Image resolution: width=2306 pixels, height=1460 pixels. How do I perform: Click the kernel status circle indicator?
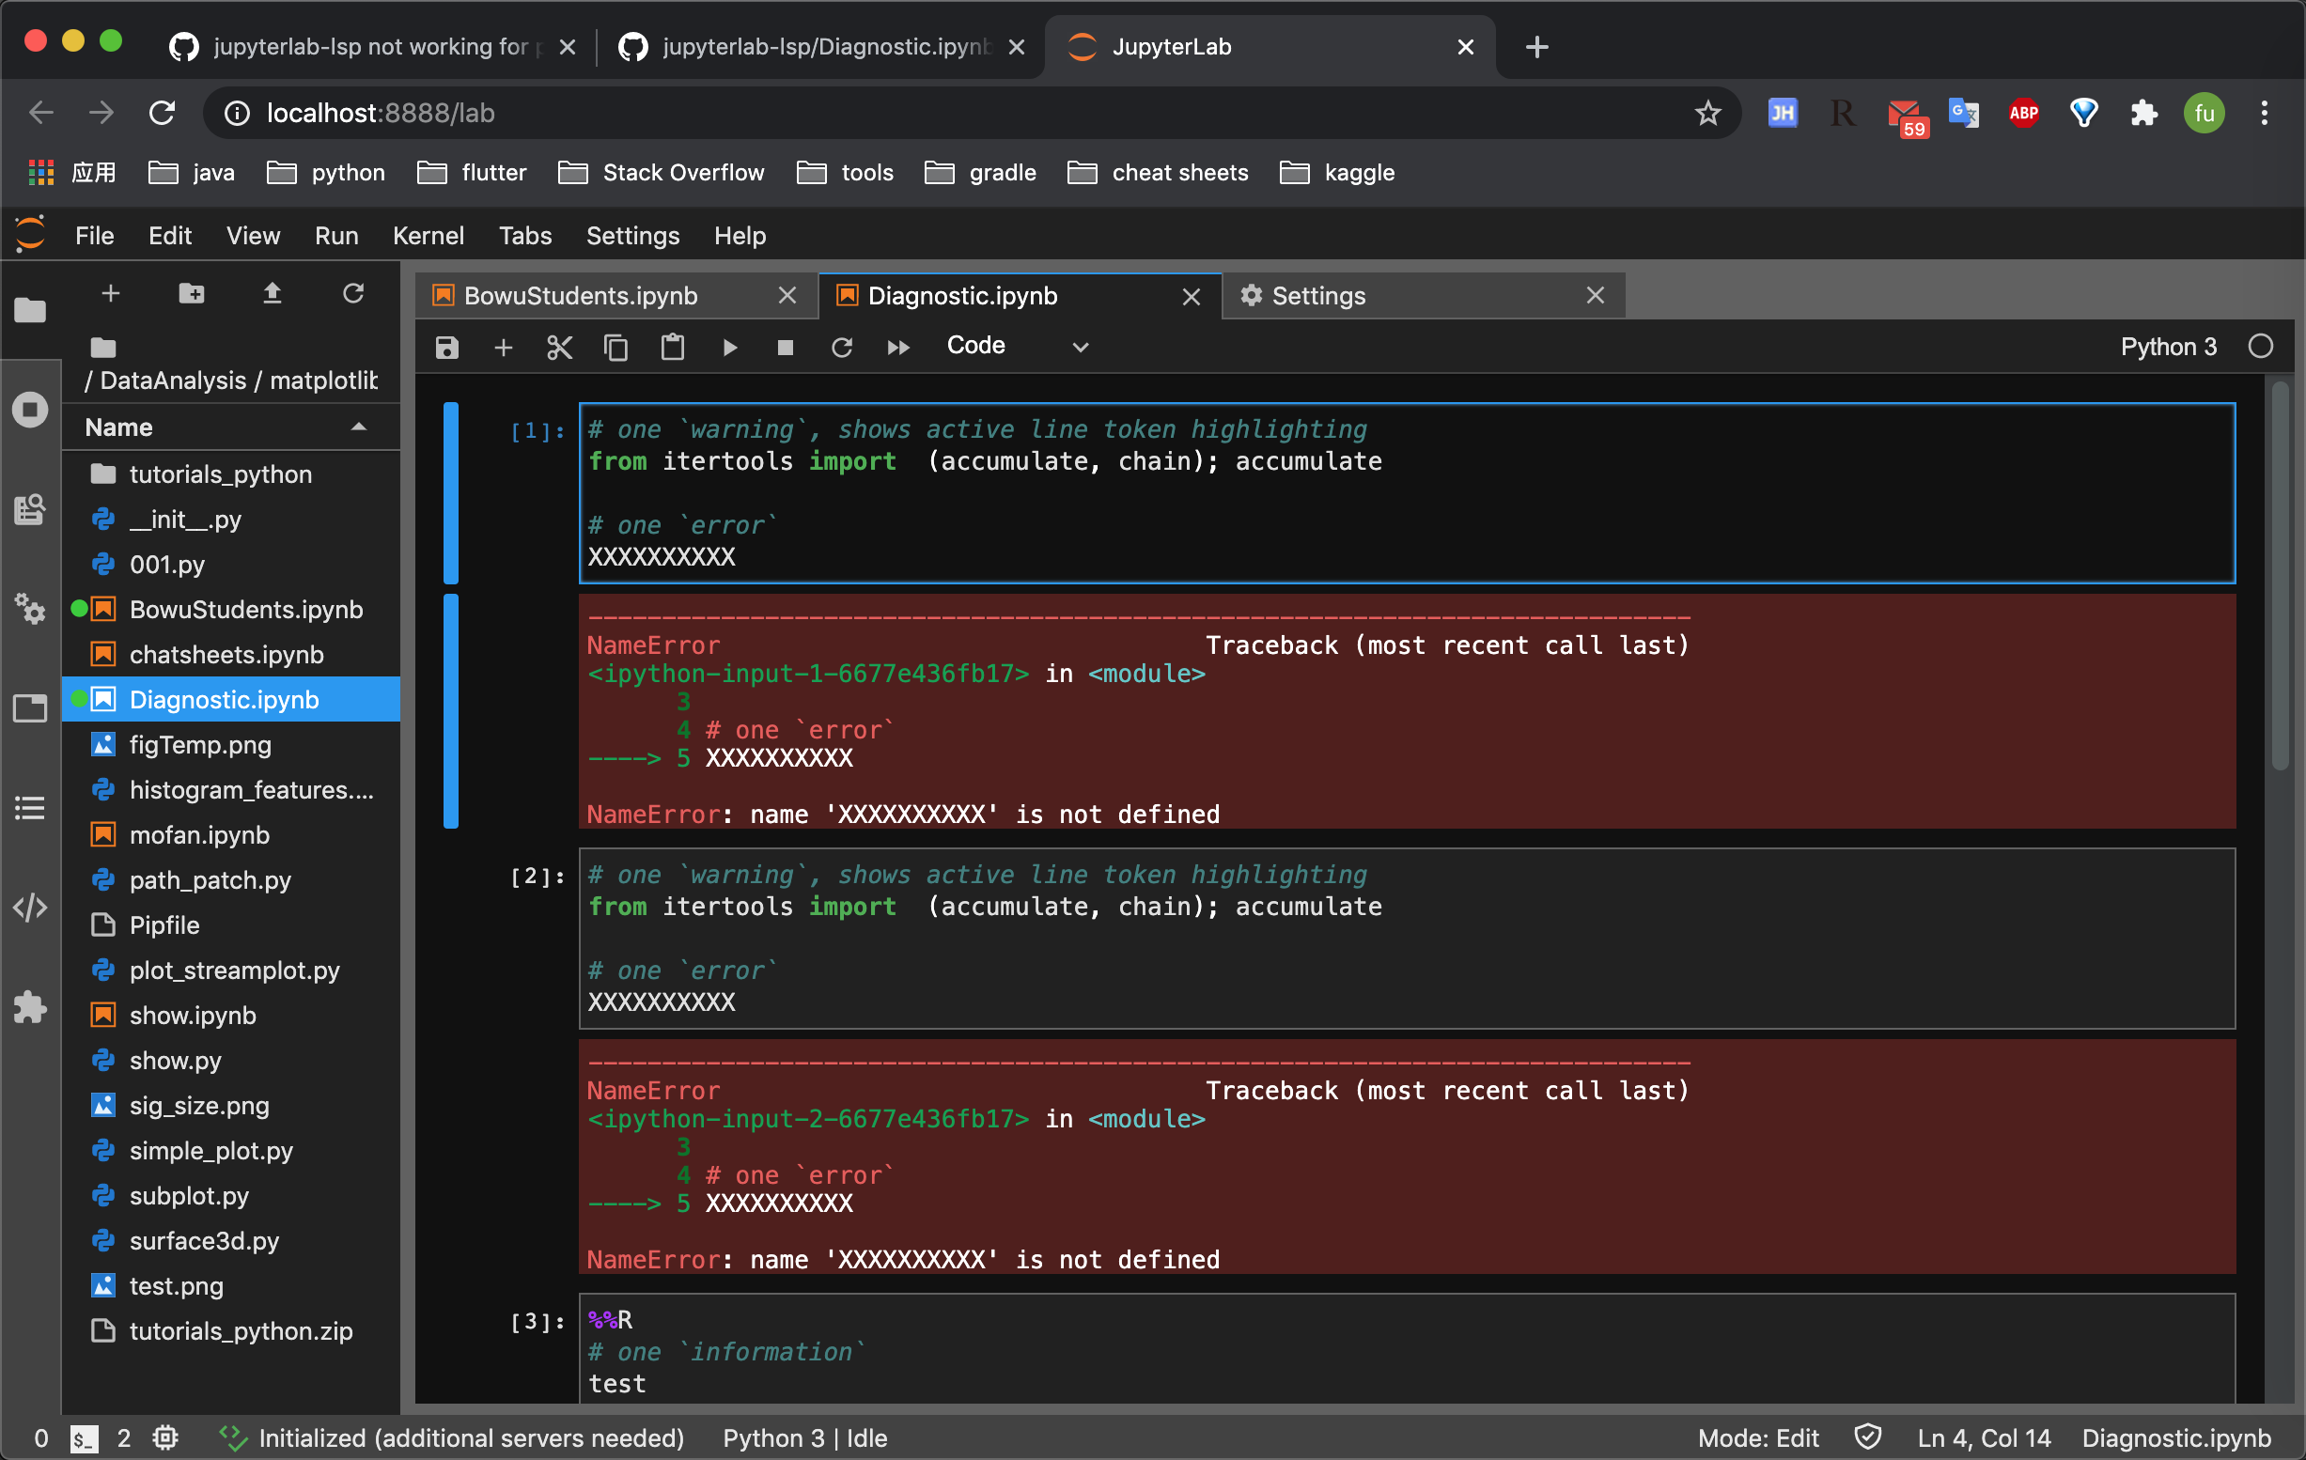click(2262, 346)
